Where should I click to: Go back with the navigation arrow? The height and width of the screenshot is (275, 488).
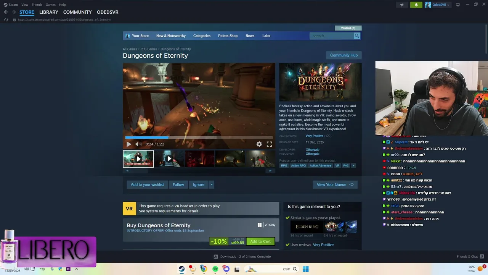pos(6,12)
